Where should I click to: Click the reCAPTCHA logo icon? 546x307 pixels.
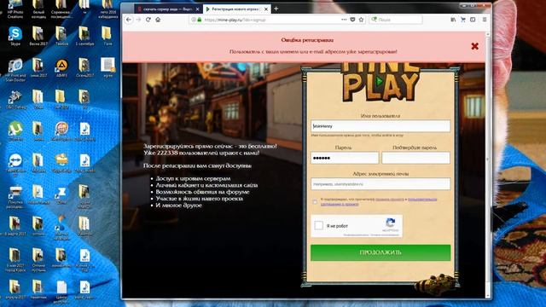pos(391,223)
